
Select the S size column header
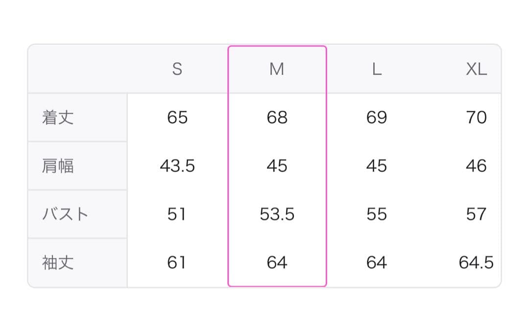click(x=177, y=70)
